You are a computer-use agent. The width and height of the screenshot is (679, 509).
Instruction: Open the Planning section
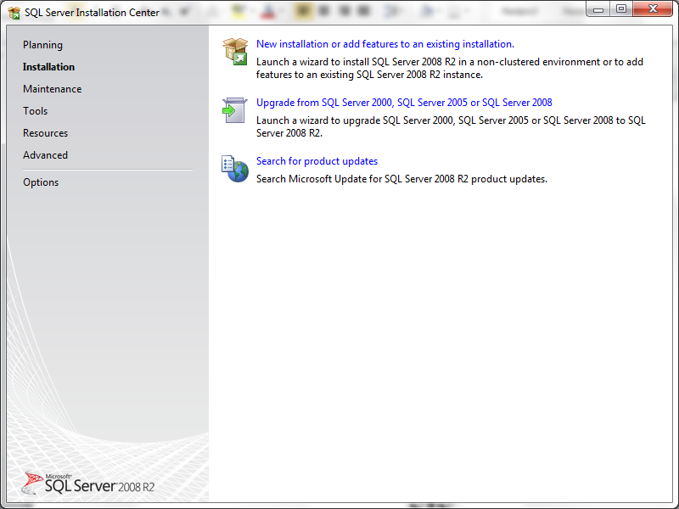point(43,45)
